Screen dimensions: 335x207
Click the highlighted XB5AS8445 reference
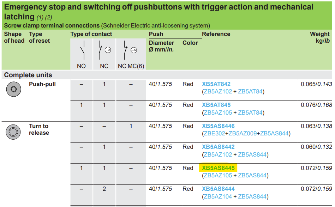218,168
